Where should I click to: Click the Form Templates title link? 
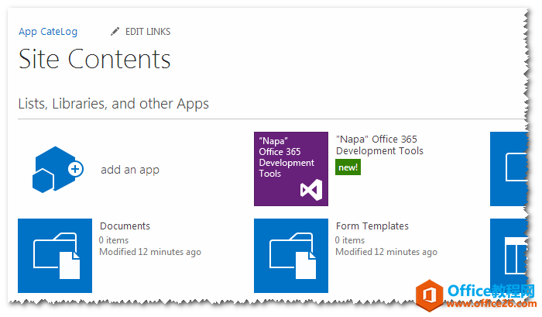point(372,226)
